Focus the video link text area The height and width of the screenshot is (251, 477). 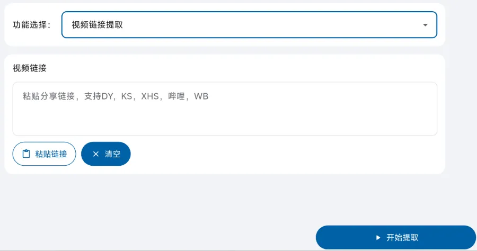coord(225,109)
